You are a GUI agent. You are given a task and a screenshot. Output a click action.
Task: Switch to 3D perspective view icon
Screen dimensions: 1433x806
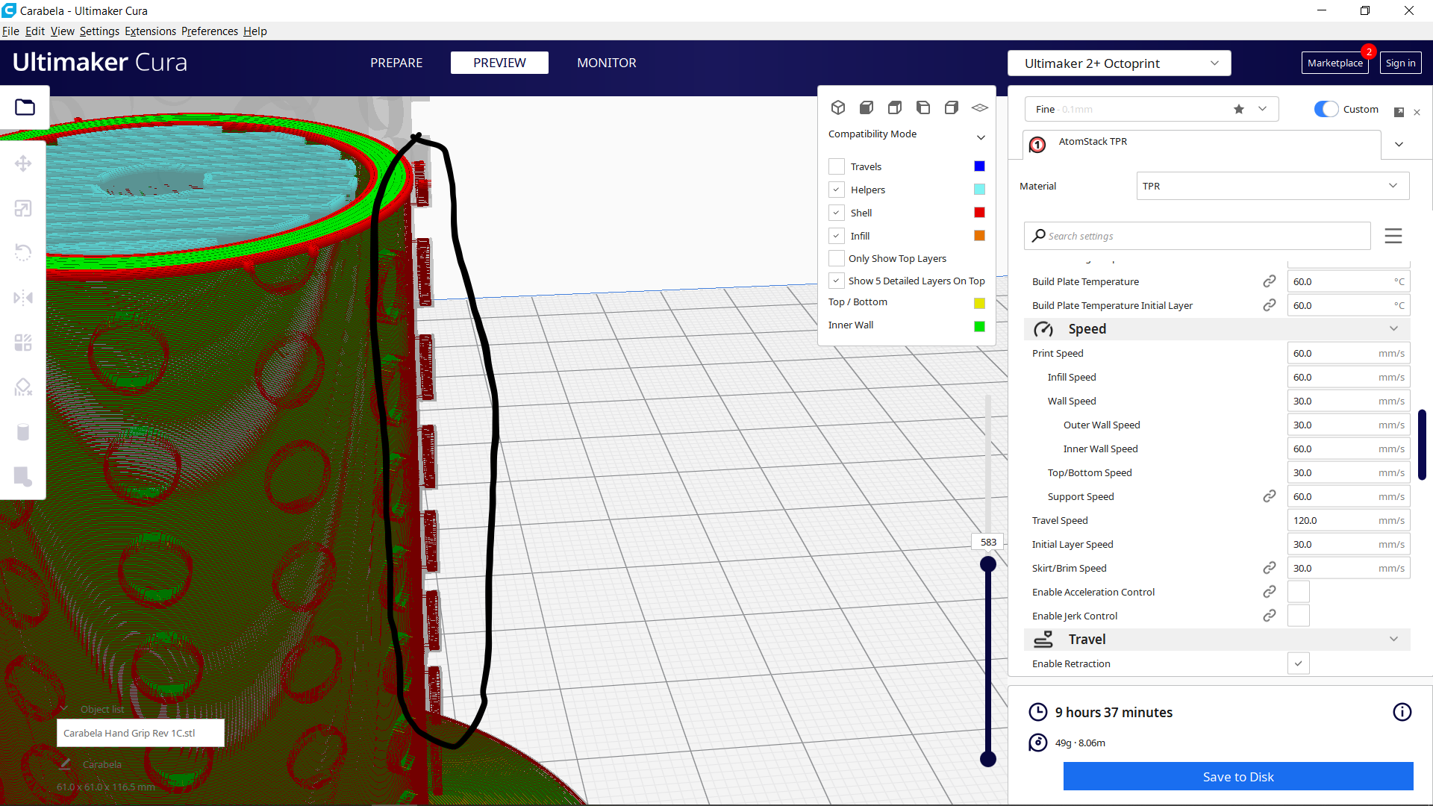click(838, 107)
